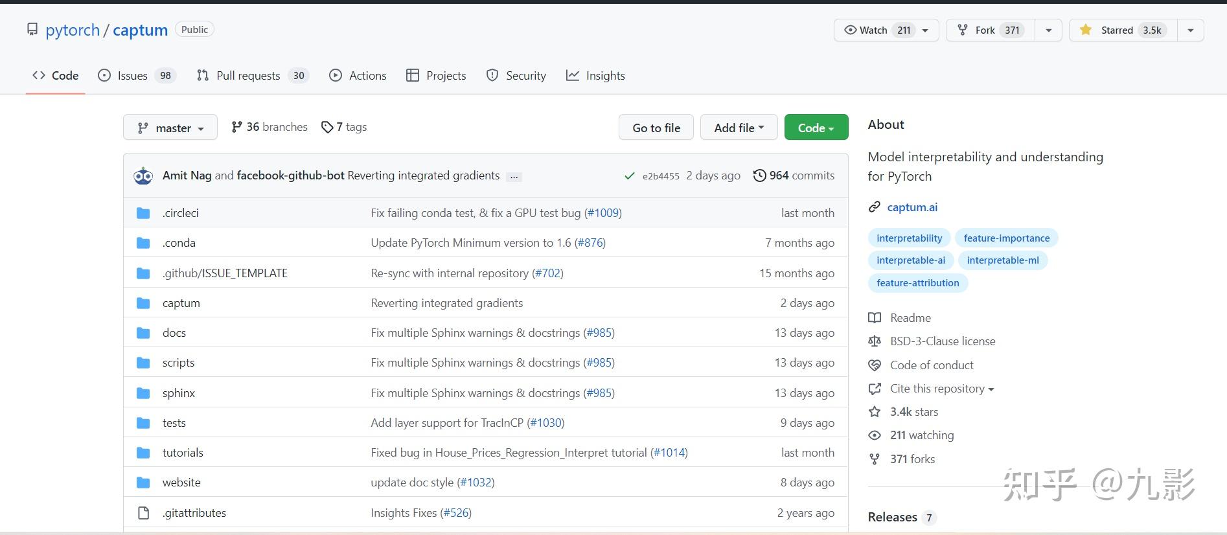Screen dimensions: 1227x535
Task: Click the folder icon for tutorials
Action: click(143, 453)
